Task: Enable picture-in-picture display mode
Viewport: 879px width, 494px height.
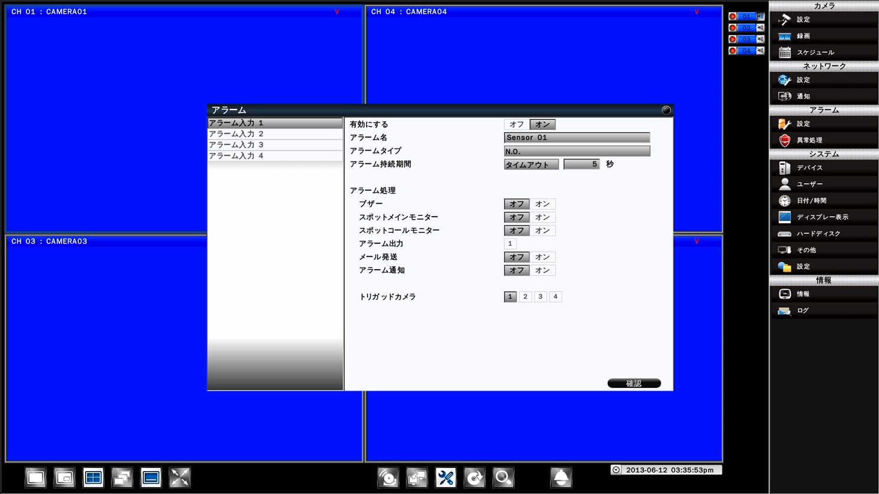Action: (x=64, y=478)
